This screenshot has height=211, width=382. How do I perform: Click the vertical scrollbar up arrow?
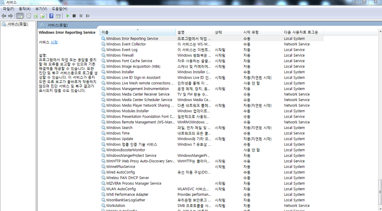point(380,32)
